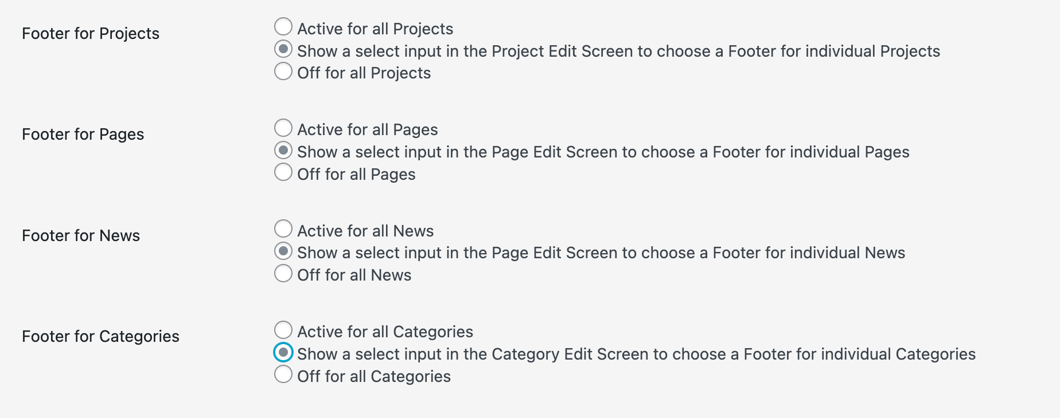The image size is (1060, 418).
Task: Turn footer off for all Categories
Action: pos(283,374)
